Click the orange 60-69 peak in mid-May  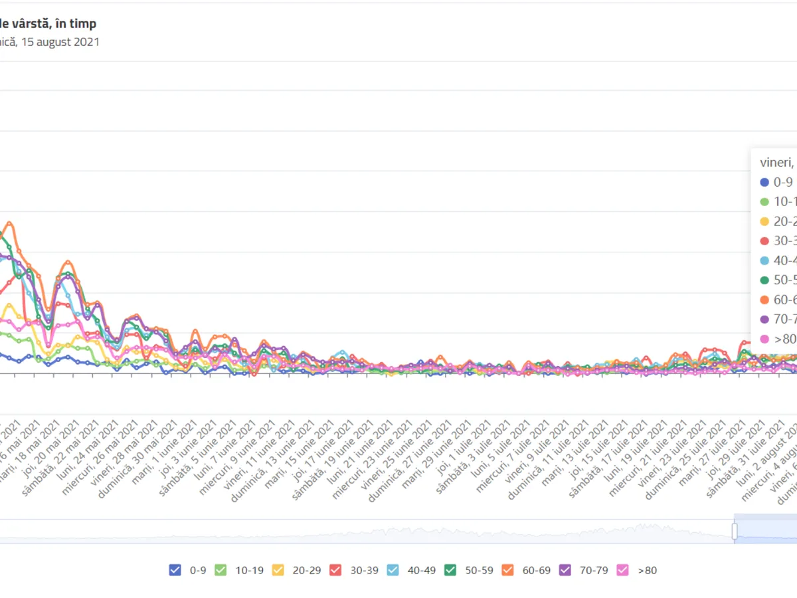(10, 223)
